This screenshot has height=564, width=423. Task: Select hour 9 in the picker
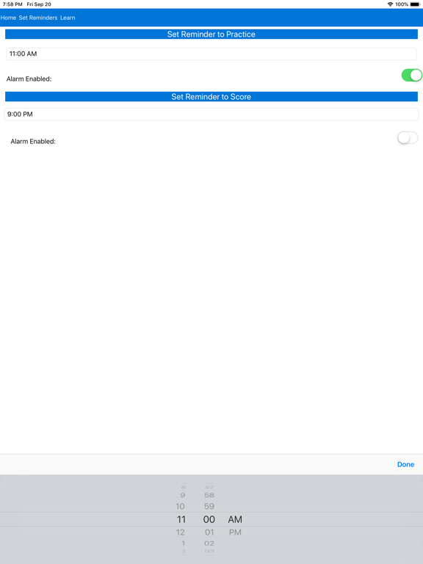click(x=183, y=495)
